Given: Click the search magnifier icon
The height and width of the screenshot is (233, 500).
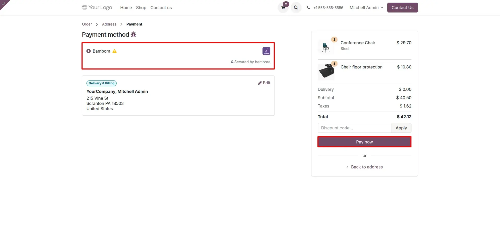Looking at the screenshot, I should click(296, 8).
